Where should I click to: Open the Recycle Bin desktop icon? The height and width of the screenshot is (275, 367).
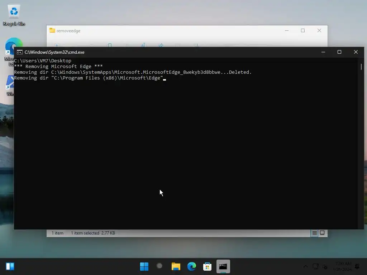14,15
